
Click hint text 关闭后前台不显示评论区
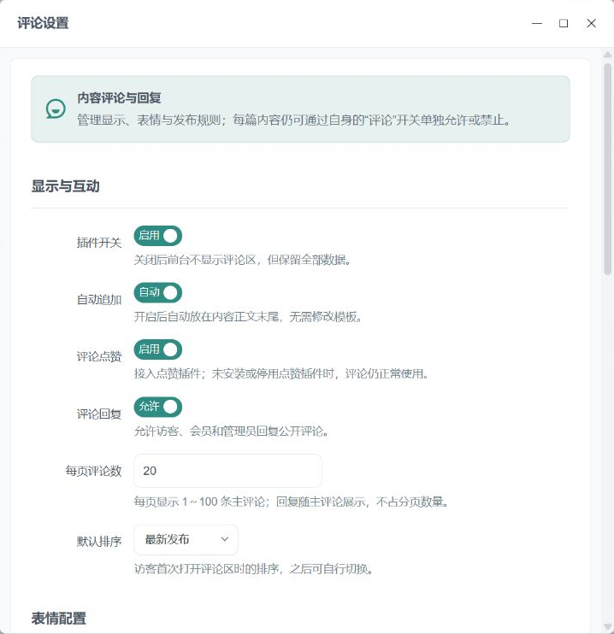click(195, 260)
